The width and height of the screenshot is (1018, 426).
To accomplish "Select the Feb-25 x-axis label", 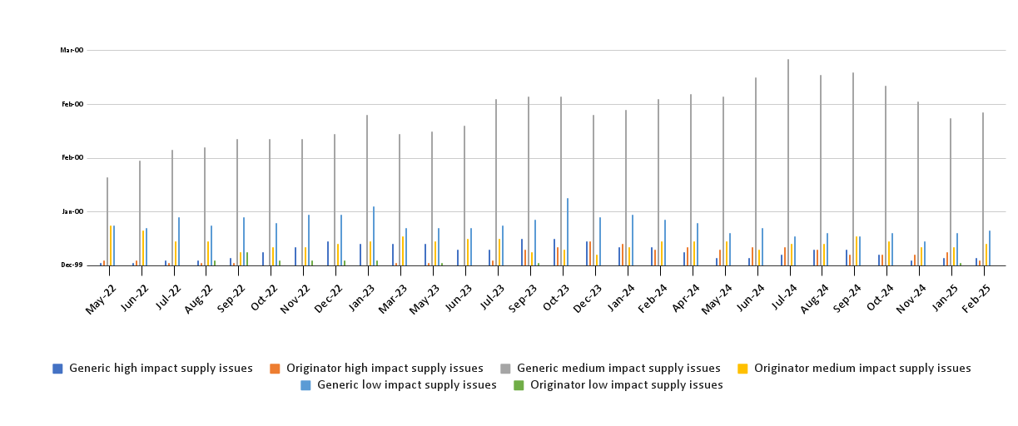I will click(974, 299).
